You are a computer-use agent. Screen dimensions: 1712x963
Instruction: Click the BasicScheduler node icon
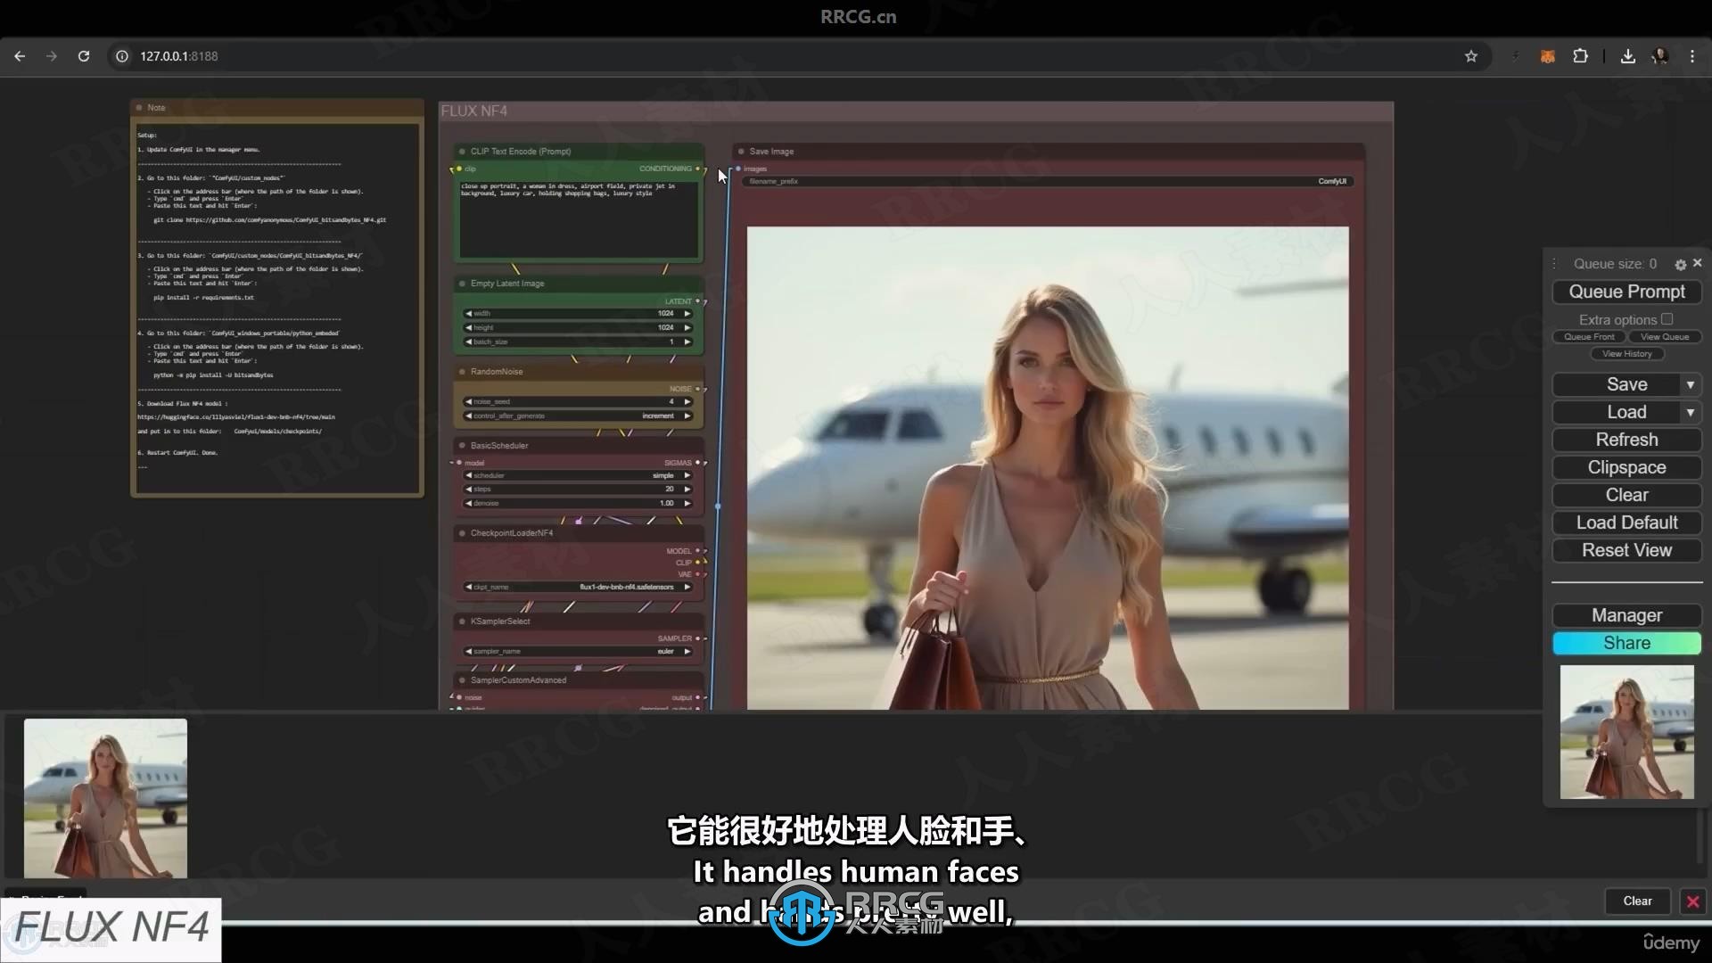[462, 444]
